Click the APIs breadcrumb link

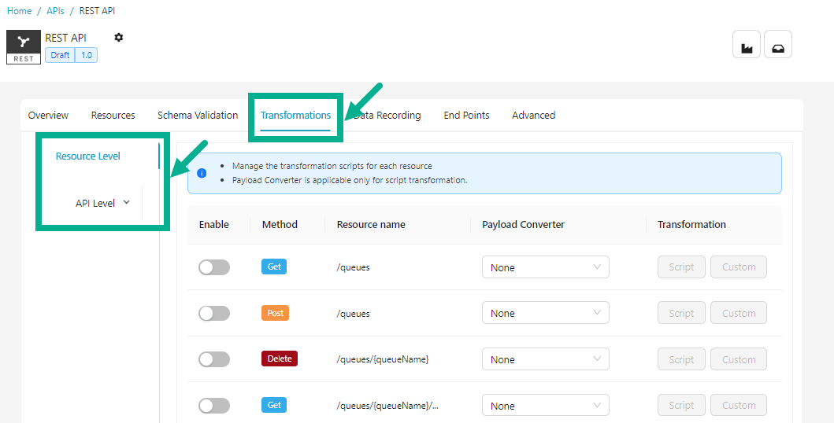(56, 11)
